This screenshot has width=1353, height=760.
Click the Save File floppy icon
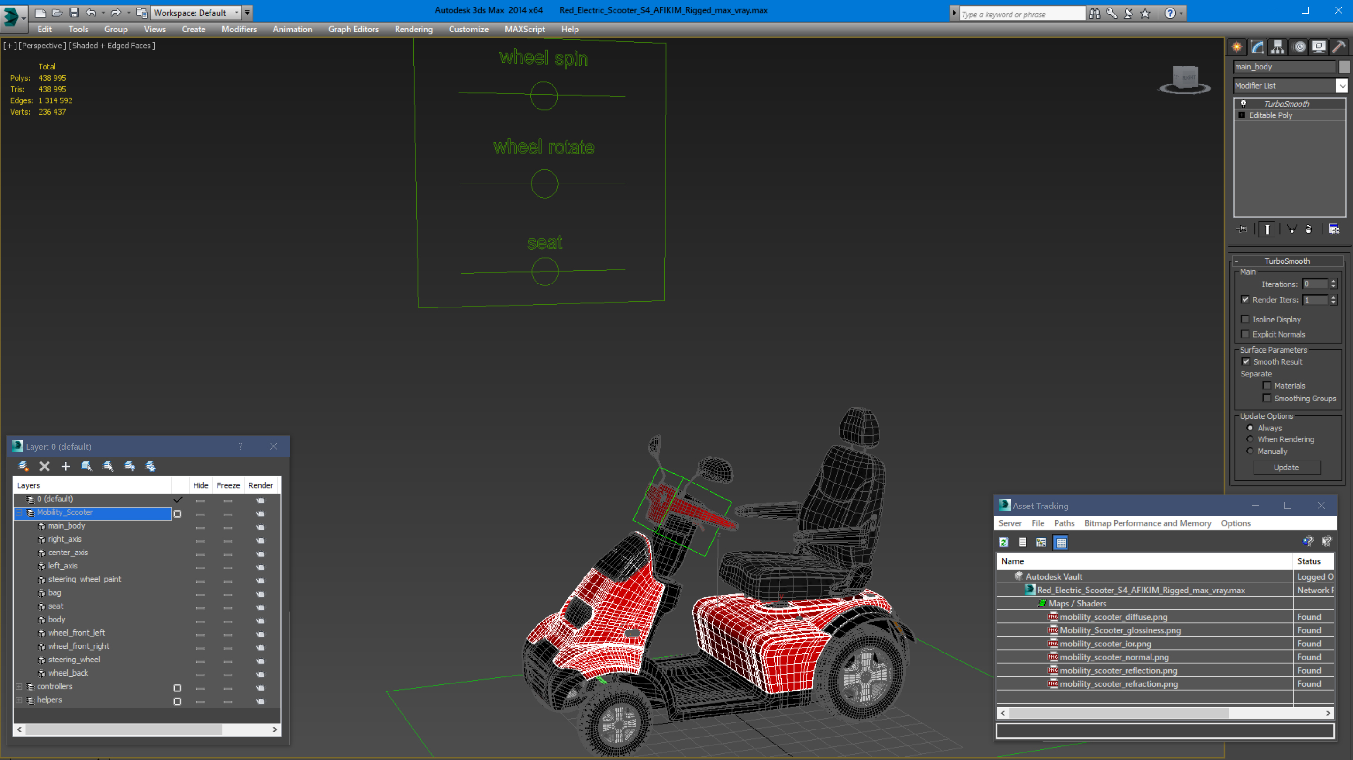click(74, 13)
